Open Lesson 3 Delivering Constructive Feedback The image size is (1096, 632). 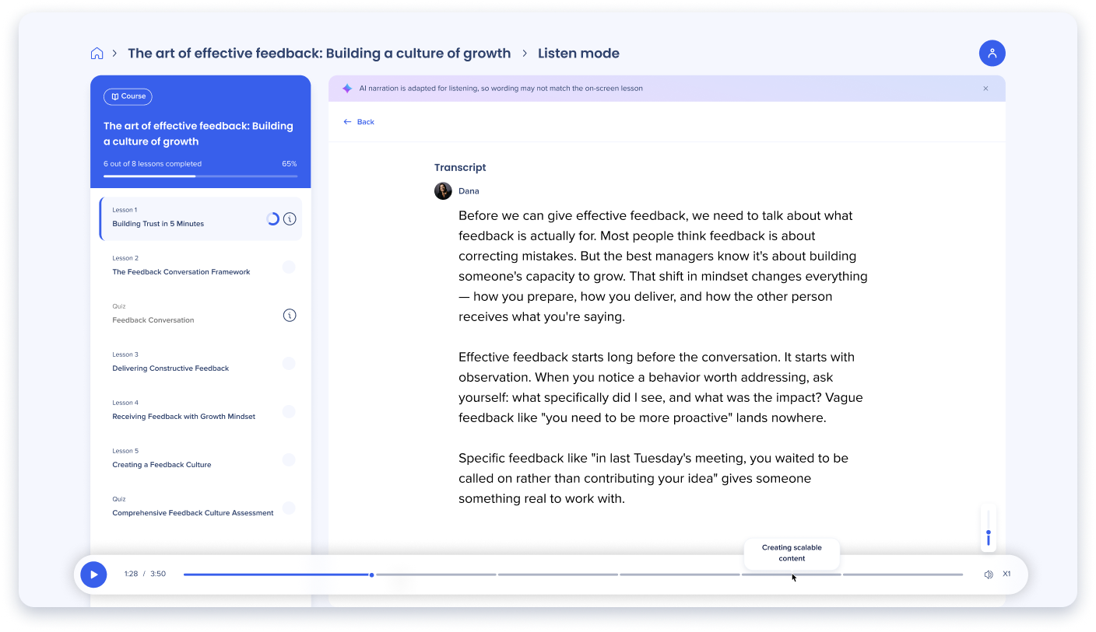(x=200, y=363)
